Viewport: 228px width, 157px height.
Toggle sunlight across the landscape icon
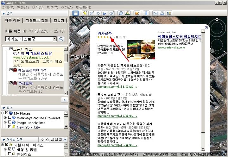(128, 13)
